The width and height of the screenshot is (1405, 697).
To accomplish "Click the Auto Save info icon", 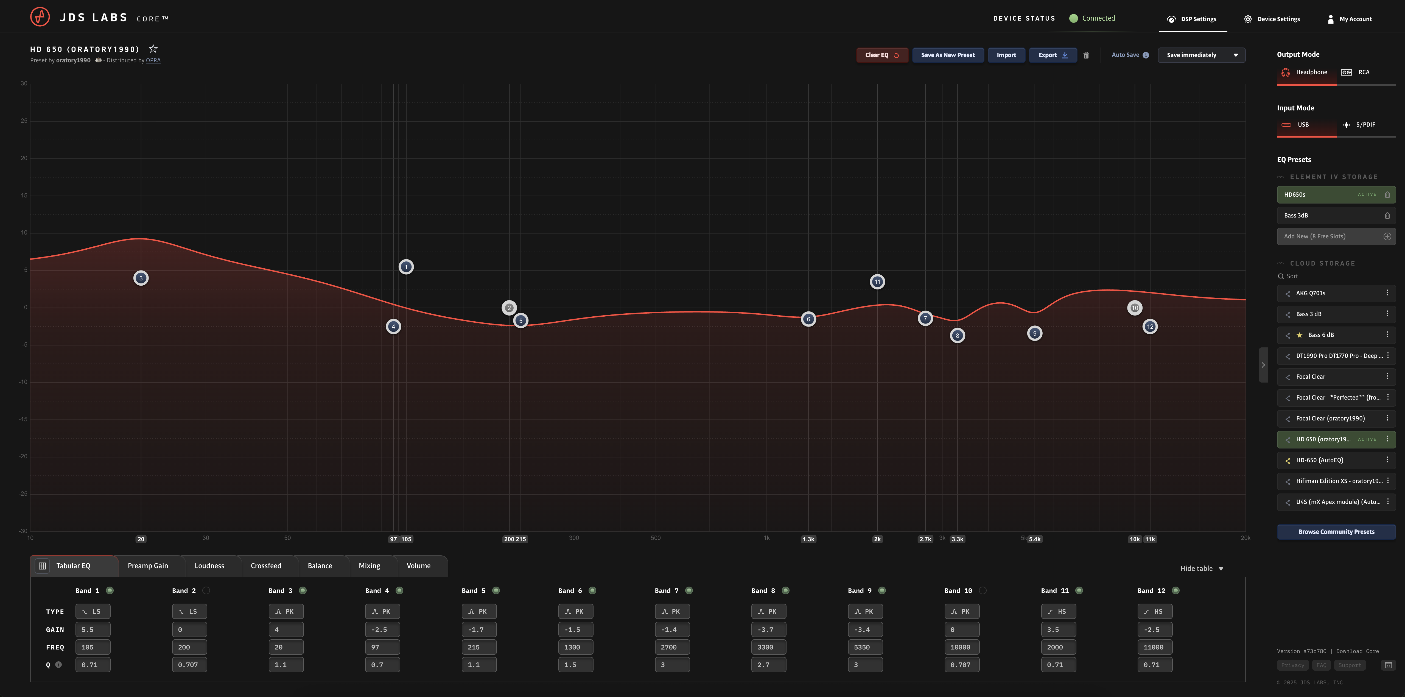I will click(1145, 55).
